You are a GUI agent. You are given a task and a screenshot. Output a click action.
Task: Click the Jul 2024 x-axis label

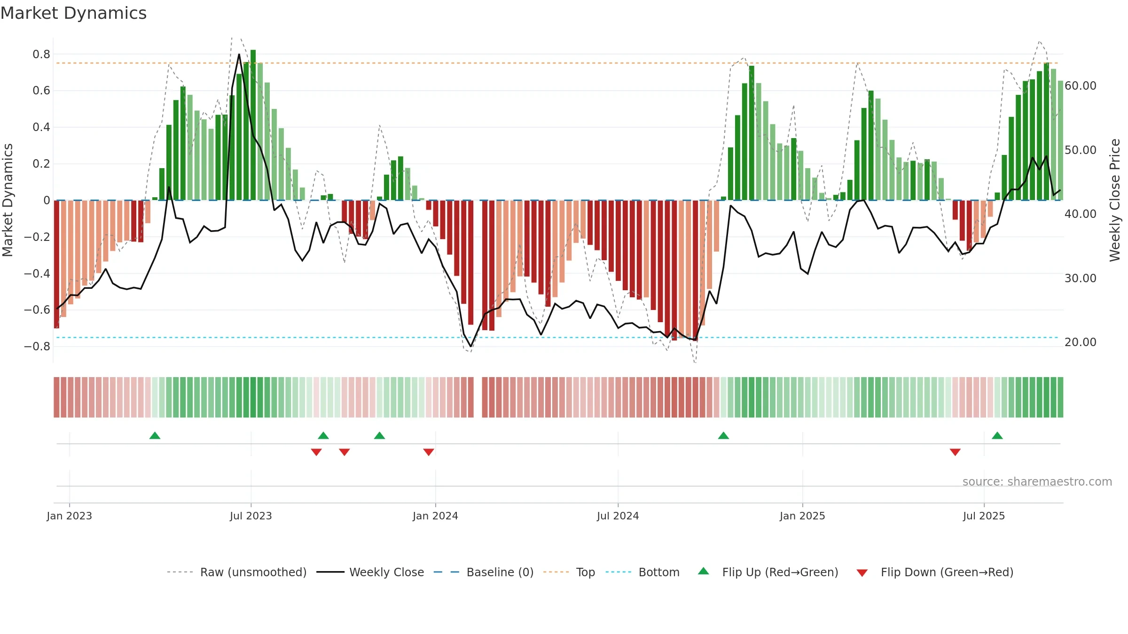[x=618, y=516]
